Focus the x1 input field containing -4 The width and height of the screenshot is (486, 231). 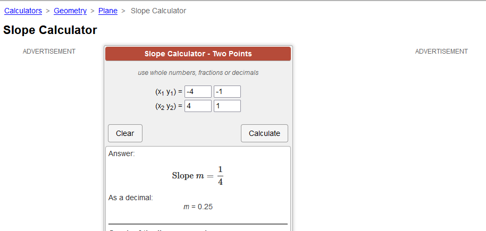click(x=198, y=92)
